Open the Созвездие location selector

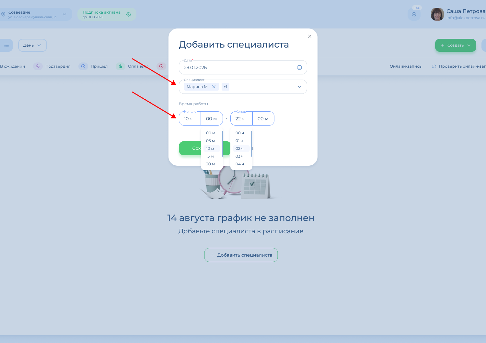tap(36, 14)
